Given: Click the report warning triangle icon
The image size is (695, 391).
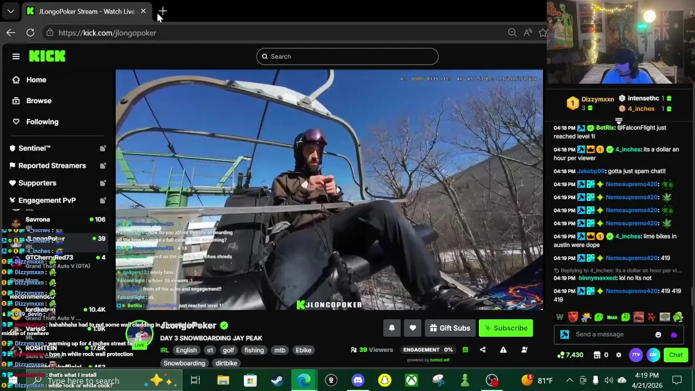Looking at the screenshot, I should point(503,350).
